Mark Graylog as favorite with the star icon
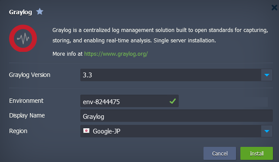This screenshot has height=162, width=279. [39, 12]
